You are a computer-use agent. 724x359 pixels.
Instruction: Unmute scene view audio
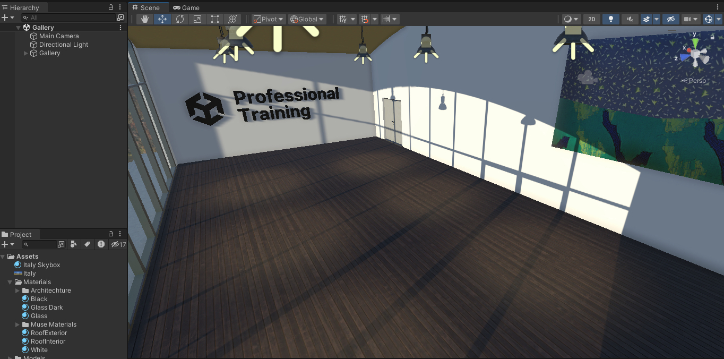(630, 19)
